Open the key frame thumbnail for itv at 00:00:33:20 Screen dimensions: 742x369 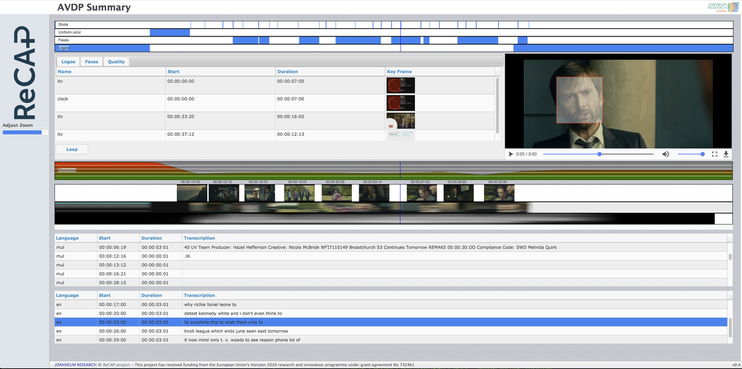pyautogui.click(x=401, y=120)
